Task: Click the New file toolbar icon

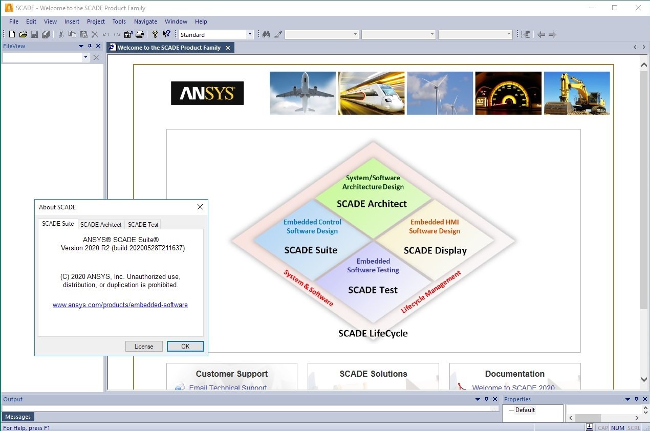Action: click(x=12, y=34)
